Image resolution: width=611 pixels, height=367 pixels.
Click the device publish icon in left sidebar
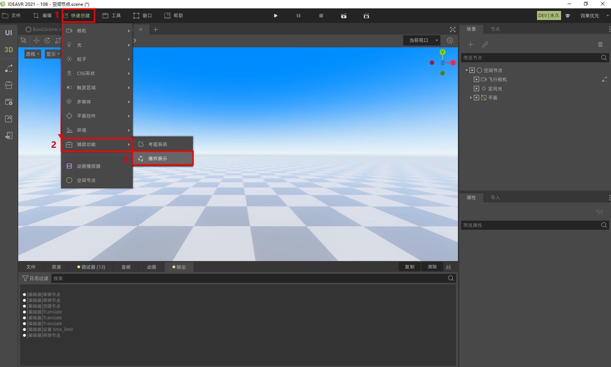9,135
